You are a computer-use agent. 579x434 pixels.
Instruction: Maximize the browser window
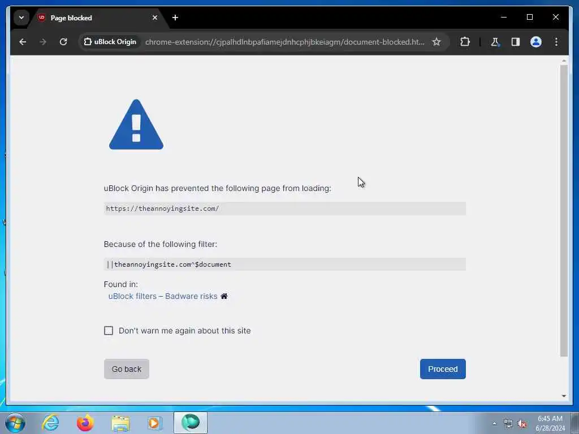[x=529, y=18]
